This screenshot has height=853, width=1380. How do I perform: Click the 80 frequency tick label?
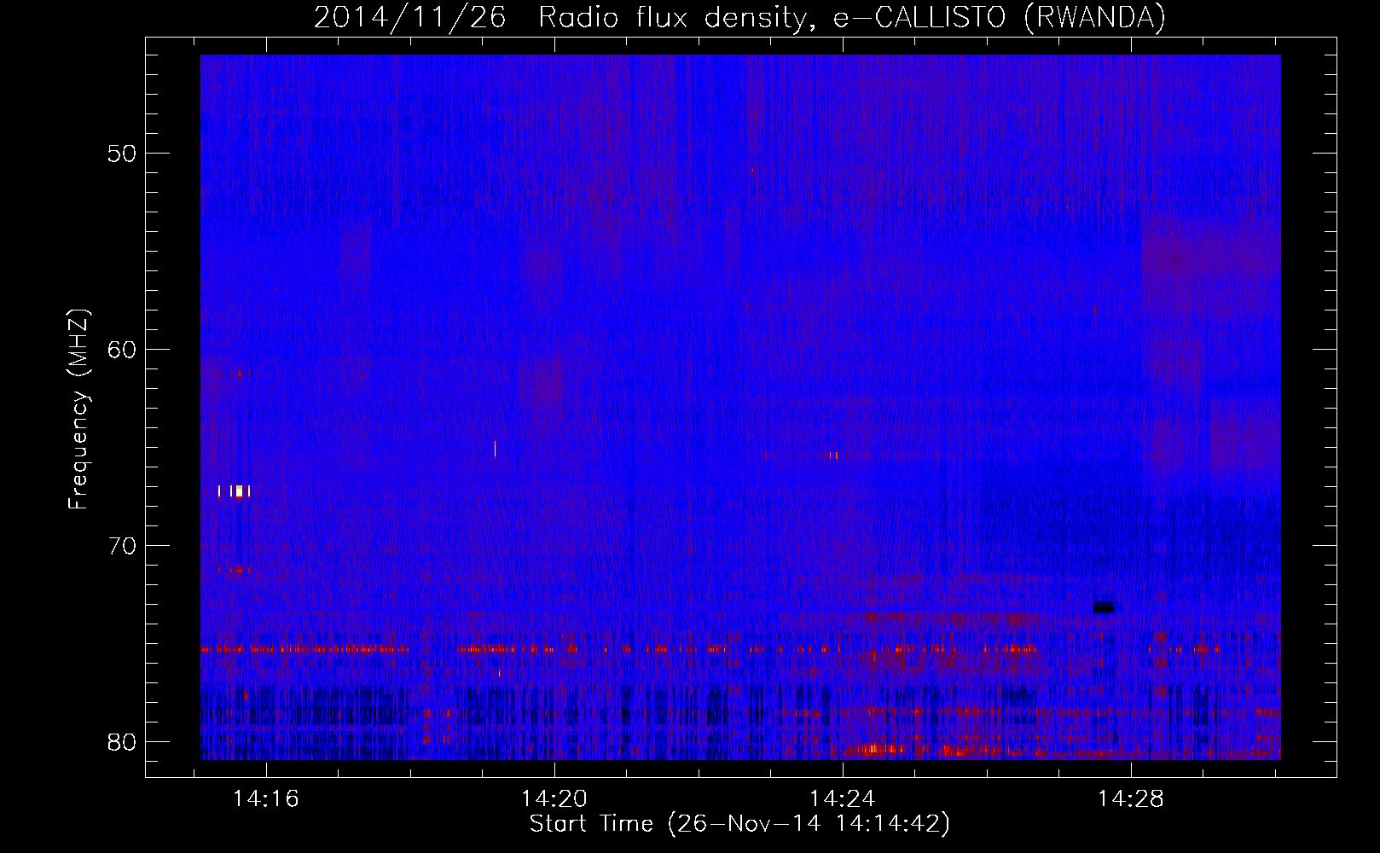tap(123, 742)
